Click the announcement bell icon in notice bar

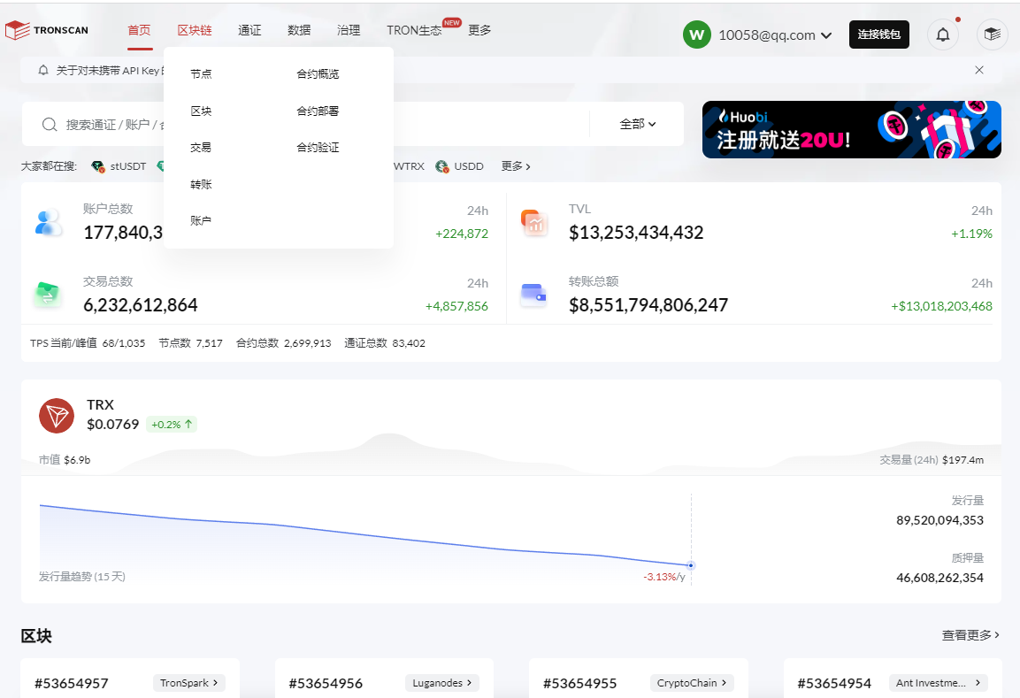point(43,70)
